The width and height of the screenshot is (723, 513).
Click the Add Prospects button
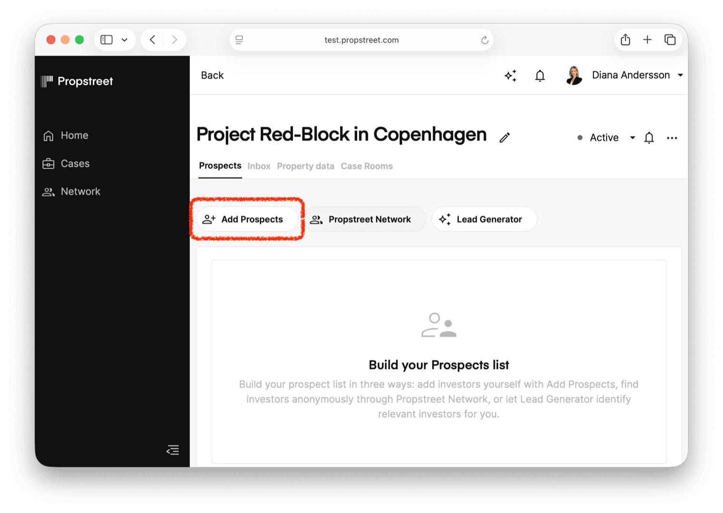point(247,219)
